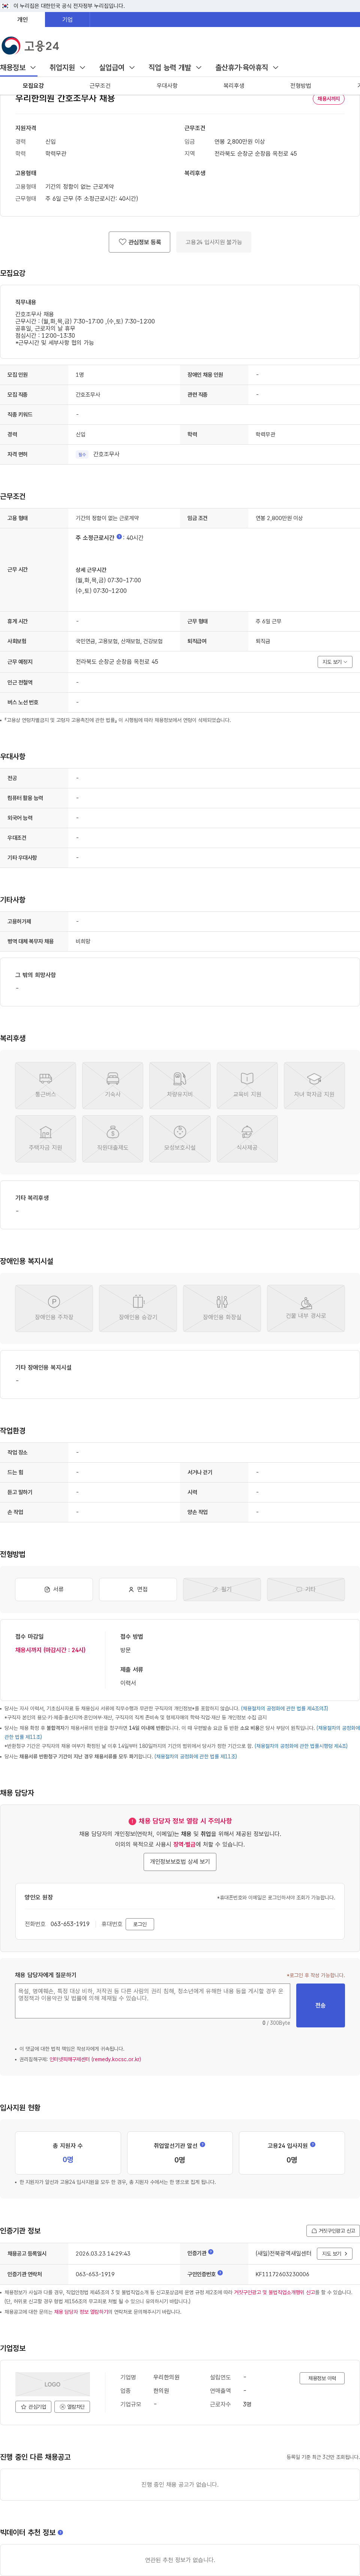Switch to the 기업 tab
The image size is (360, 2576).
coord(67,19)
